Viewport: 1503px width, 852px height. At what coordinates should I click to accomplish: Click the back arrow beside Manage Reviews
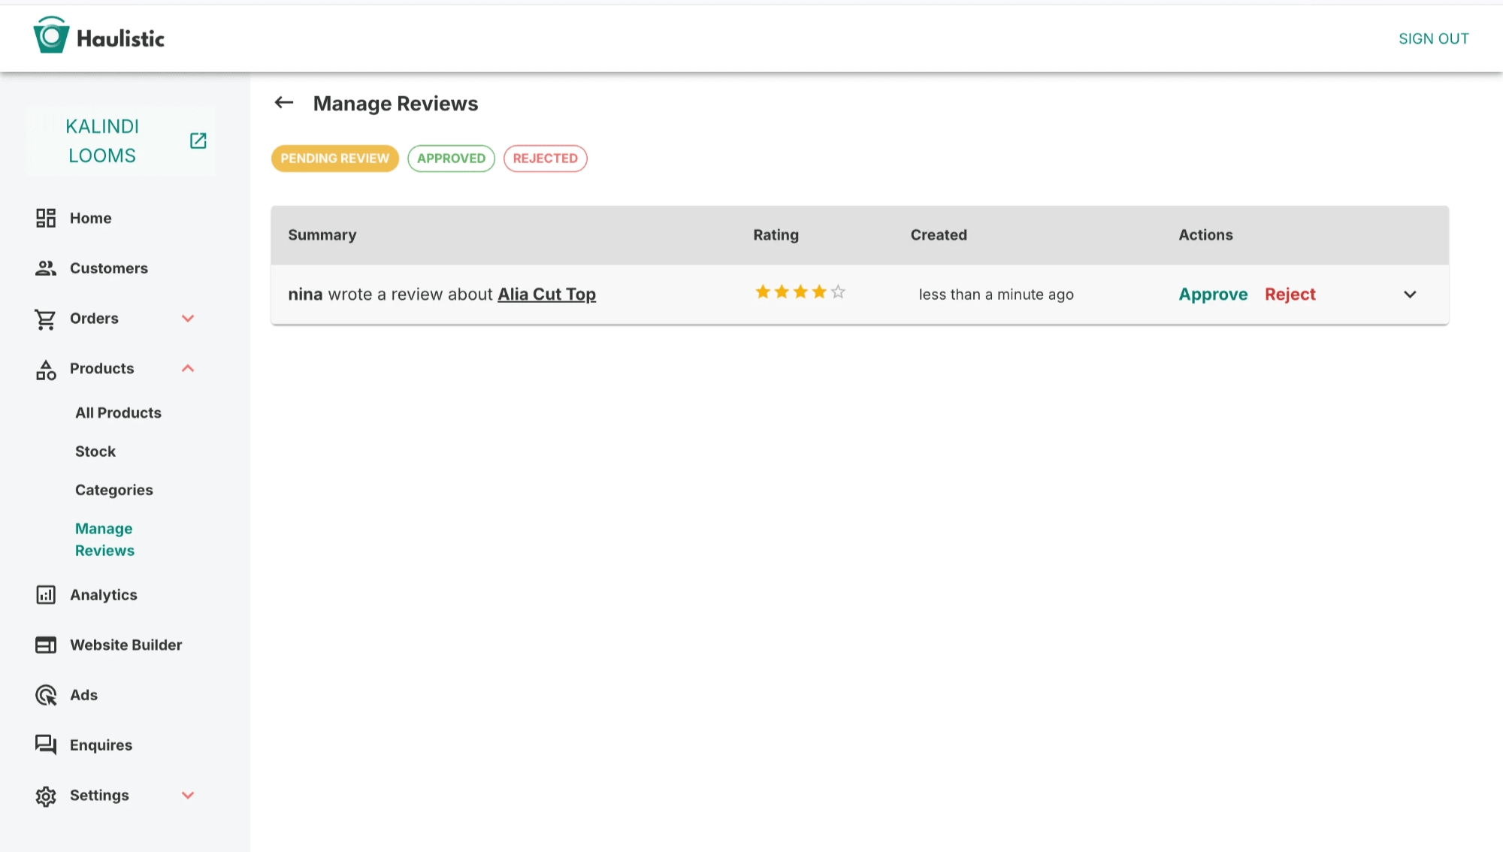tap(283, 103)
